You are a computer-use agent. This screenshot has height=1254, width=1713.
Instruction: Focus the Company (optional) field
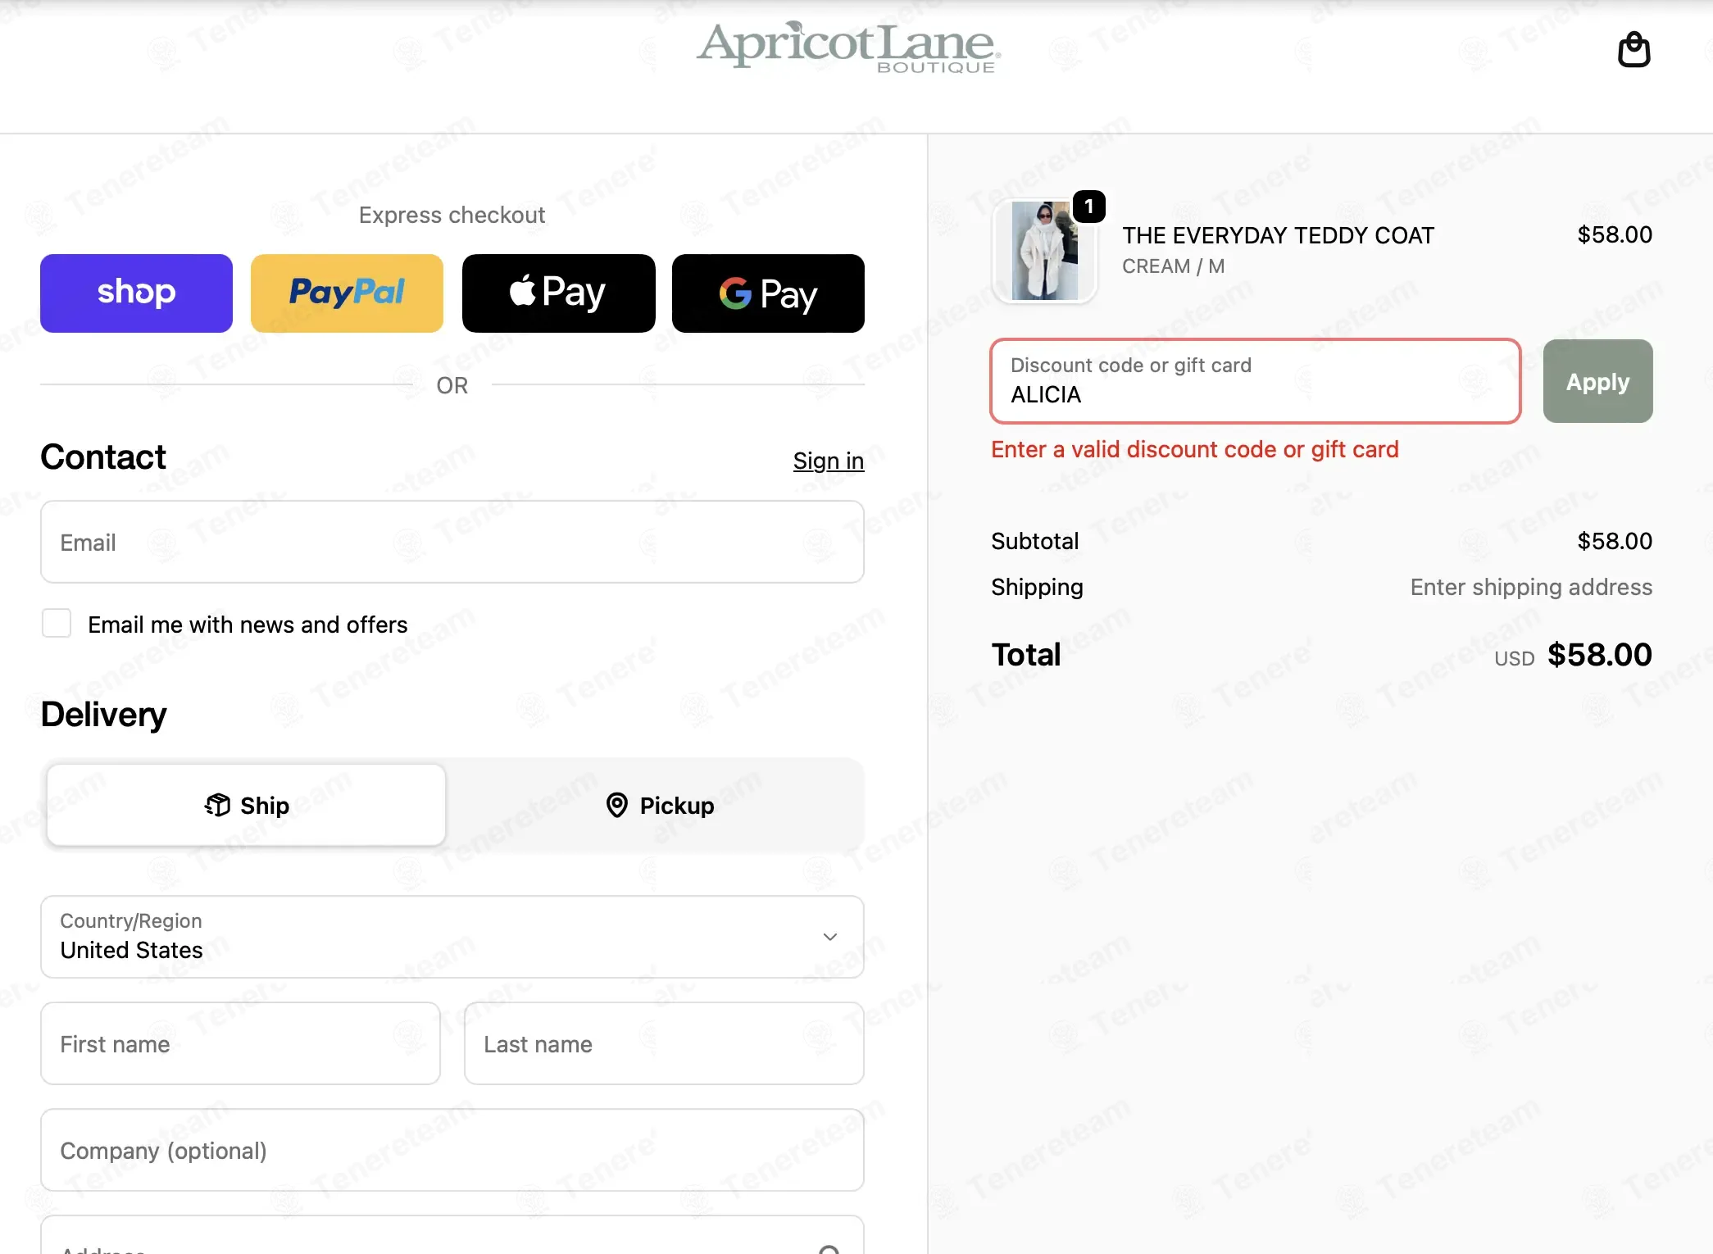pyautogui.click(x=452, y=1150)
